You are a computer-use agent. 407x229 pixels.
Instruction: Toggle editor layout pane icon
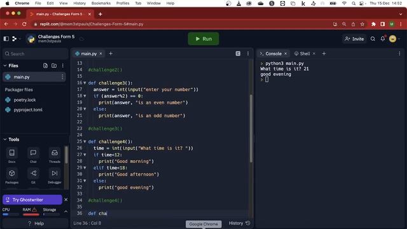(238, 53)
